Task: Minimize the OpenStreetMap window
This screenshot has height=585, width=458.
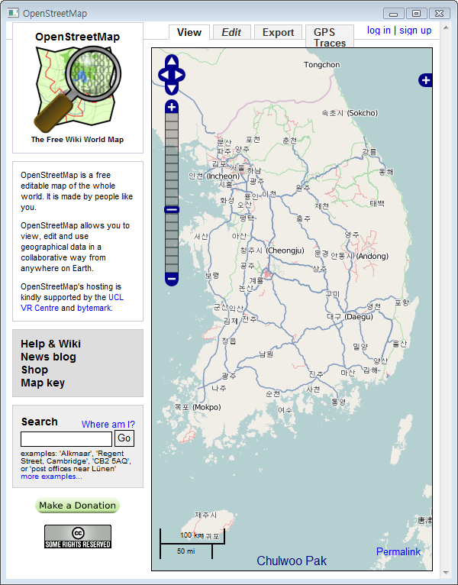Action: pyautogui.click(x=393, y=14)
